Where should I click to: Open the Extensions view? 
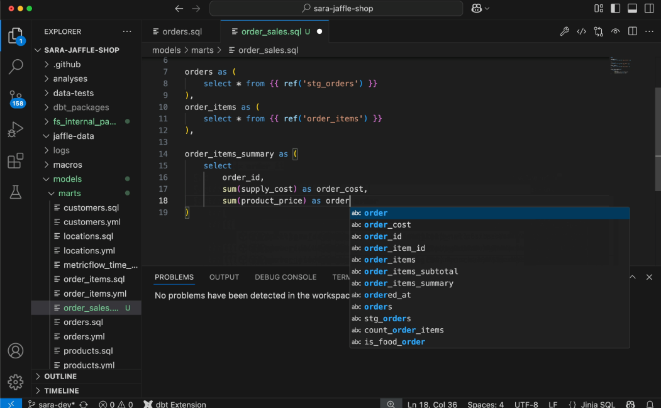pos(16,161)
